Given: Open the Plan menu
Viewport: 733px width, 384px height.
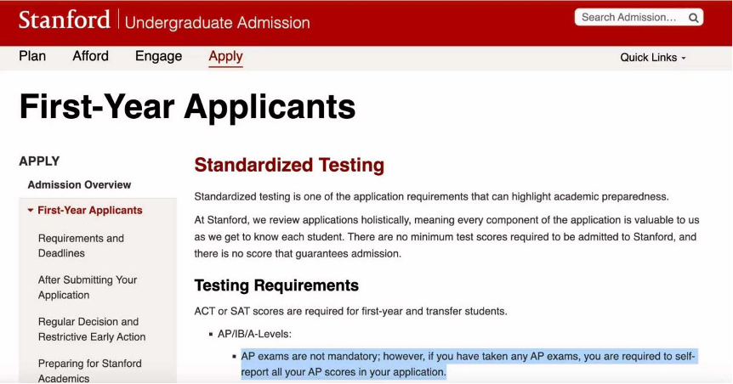Looking at the screenshot, I should click(x=32, y=57).
